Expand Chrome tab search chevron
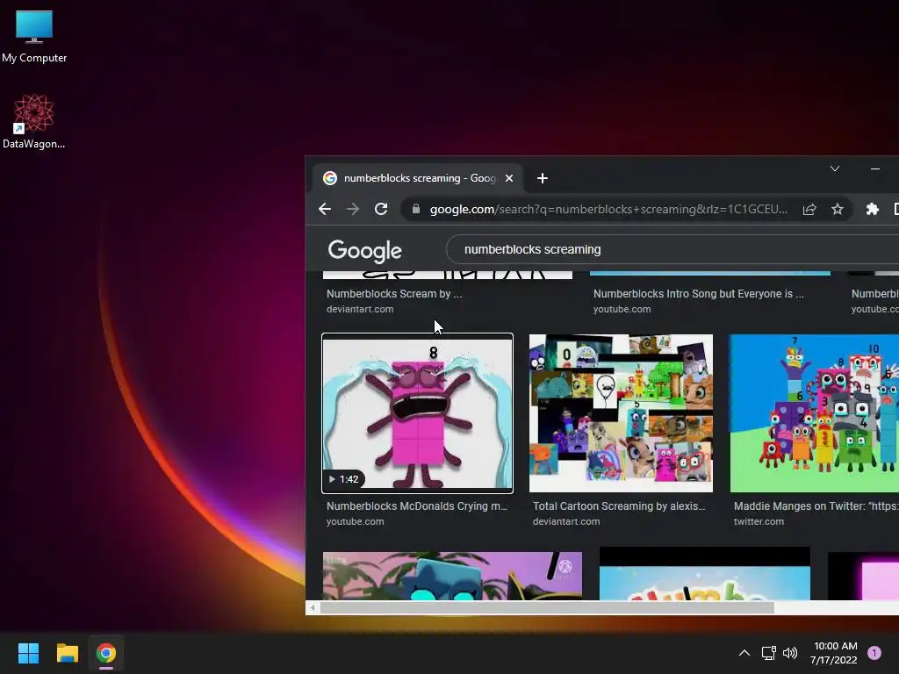This screenshot has height=674, width=899. (x=835, y=168)
